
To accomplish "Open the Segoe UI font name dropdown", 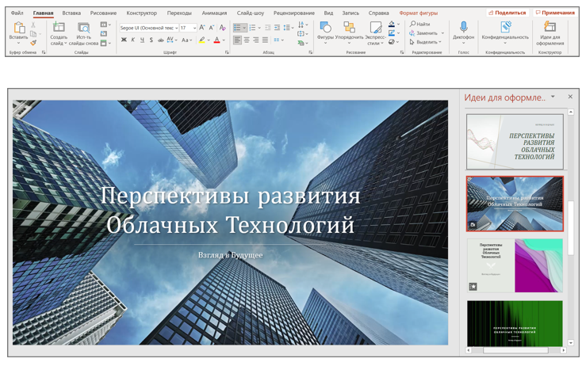I will 176,28.
